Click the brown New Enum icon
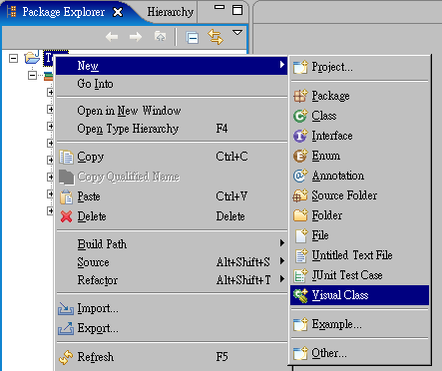 click(300, 156)
